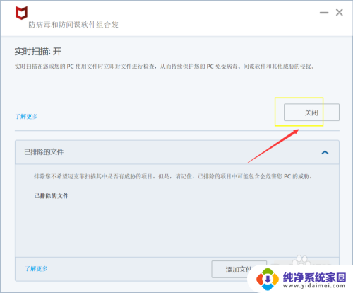
Task: Click inside the empty excluded files list
Action: click(x=177, y=226)
